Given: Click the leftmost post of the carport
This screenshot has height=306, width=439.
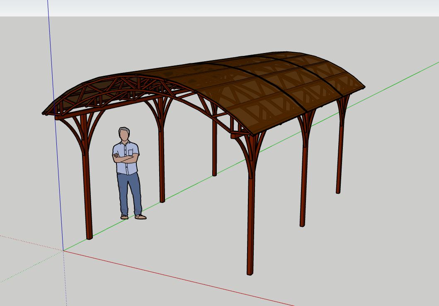Looking at the screenshot, I should click(87, 195).
